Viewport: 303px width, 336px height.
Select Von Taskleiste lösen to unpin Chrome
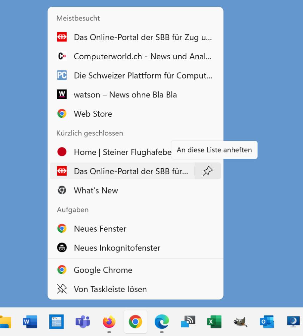click(110, 289)
